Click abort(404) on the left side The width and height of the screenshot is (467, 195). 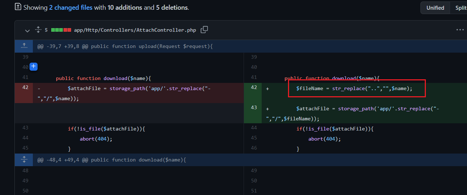96,139
